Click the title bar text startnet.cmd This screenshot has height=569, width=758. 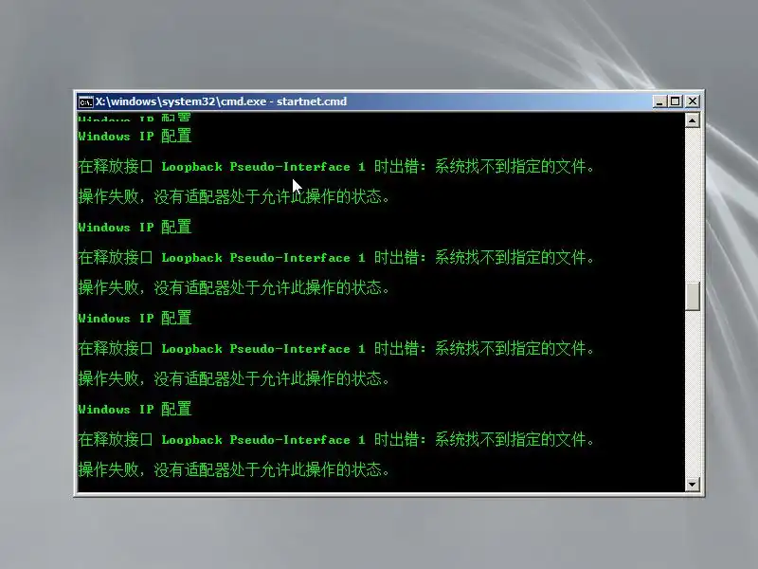[312, 101]
